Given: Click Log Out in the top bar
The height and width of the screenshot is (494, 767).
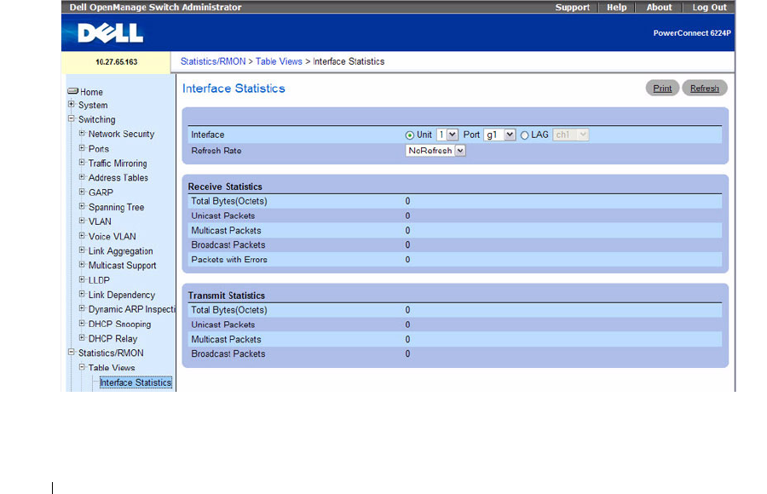Looking at the screenshot, I should click(709, 8).
